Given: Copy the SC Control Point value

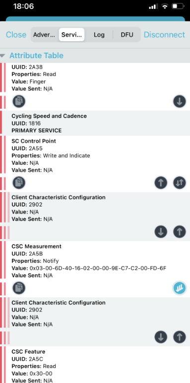Looking at the screenshot, I should (19, 183).
